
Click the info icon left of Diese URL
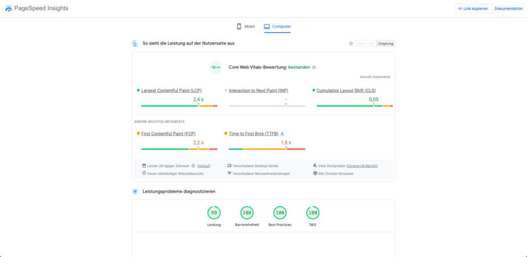[x=351, y=43]
